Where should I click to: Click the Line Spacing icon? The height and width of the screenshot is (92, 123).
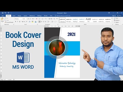click(48, 22)
